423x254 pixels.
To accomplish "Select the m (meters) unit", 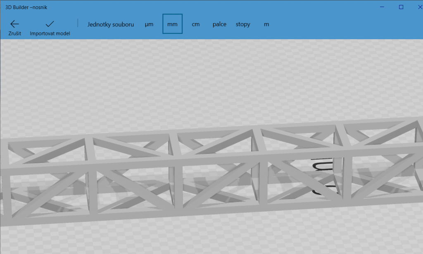I will coord(266,24).
